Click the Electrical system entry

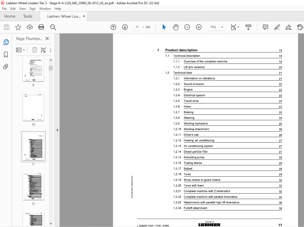point(195,95)
